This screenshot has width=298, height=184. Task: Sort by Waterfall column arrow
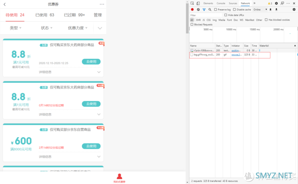[295, 46]
